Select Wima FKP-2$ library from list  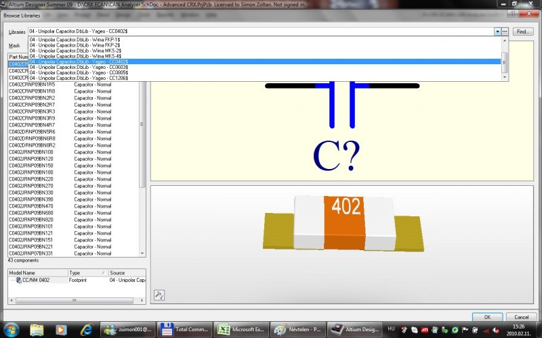click(x=265, y=45)
